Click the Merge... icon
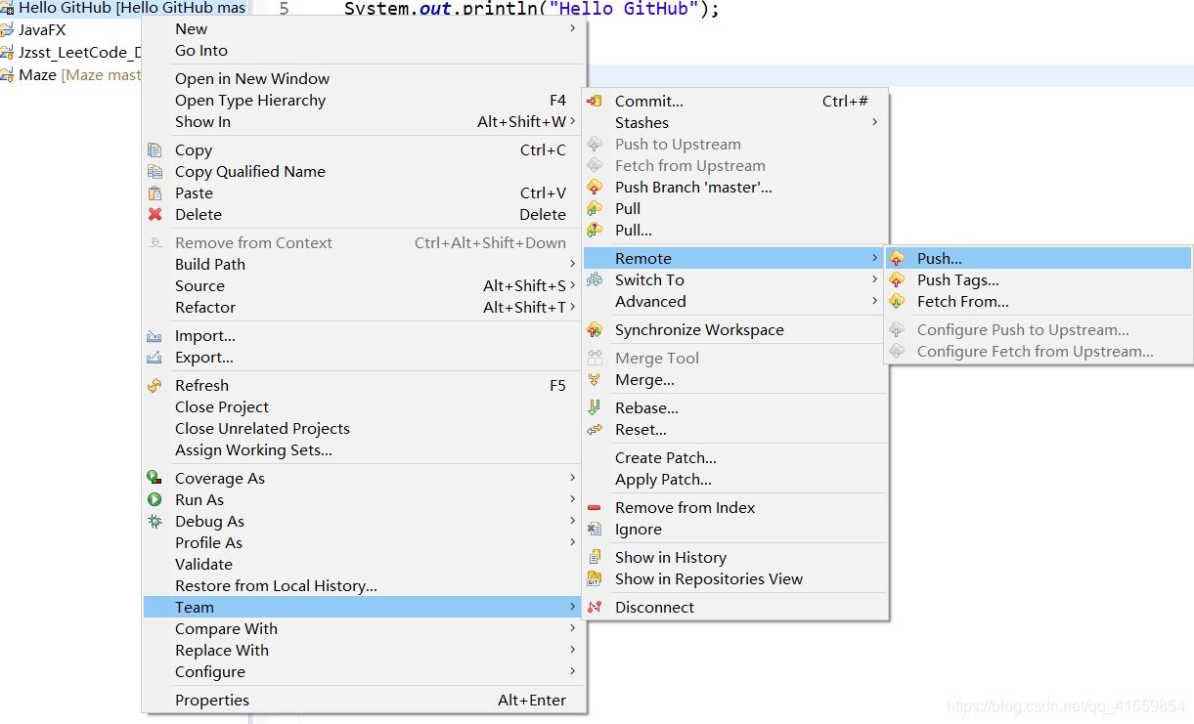The width and height of the screenshot is (1194, 724). pos(594,379)
